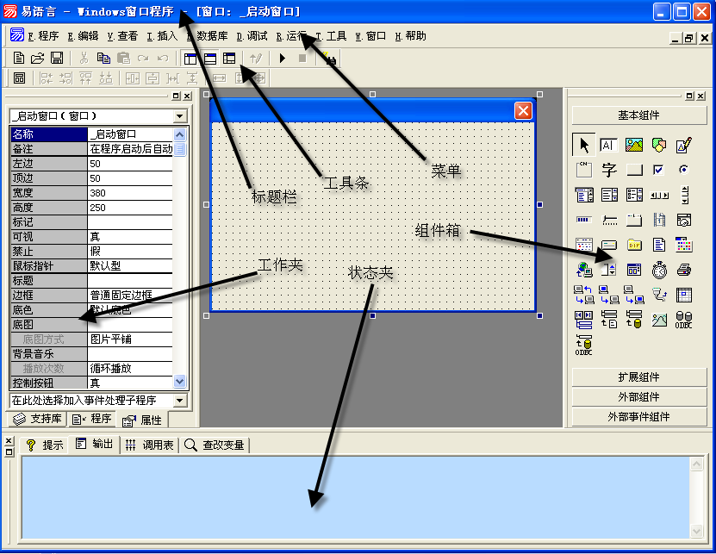Image resolution: width=716 pixels, height=554 pixels.
Task: Choose the drawing board pencil component
Action: tap(683, 146)
